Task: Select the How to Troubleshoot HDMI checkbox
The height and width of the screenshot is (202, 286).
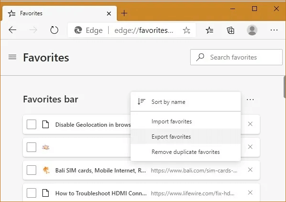Action: pyautogui.click(x=31, y=193)
